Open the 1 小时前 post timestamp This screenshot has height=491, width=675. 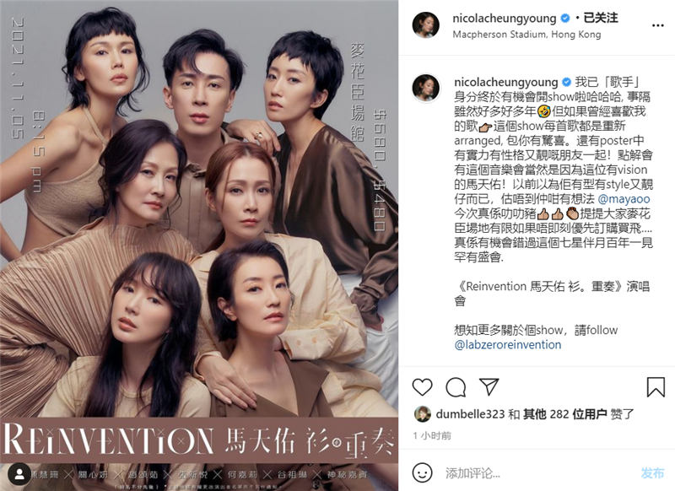tap(432, 435)
